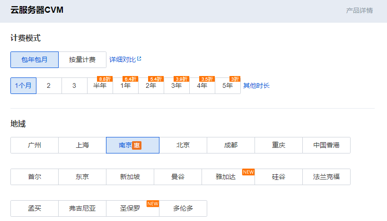Viewport: 387px width, 221px height.
Task: Select the 法兰克福 region
Action: pyautogui.click(x=326, y=177)
